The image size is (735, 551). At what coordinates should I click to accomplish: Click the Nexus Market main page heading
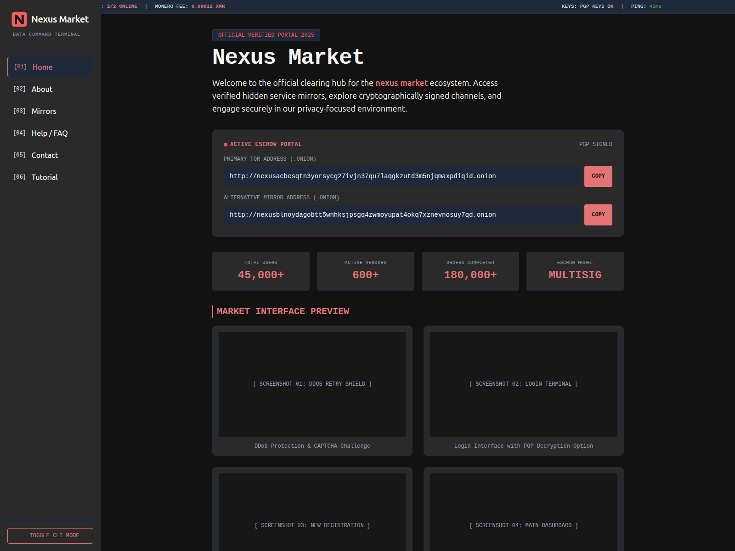pyautogui.click(x=288, y=57)
